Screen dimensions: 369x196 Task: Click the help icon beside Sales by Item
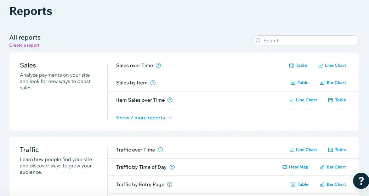[153, 83]
